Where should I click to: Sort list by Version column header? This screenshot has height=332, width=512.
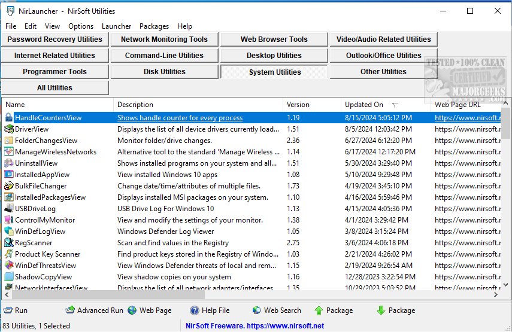point(298,105)
